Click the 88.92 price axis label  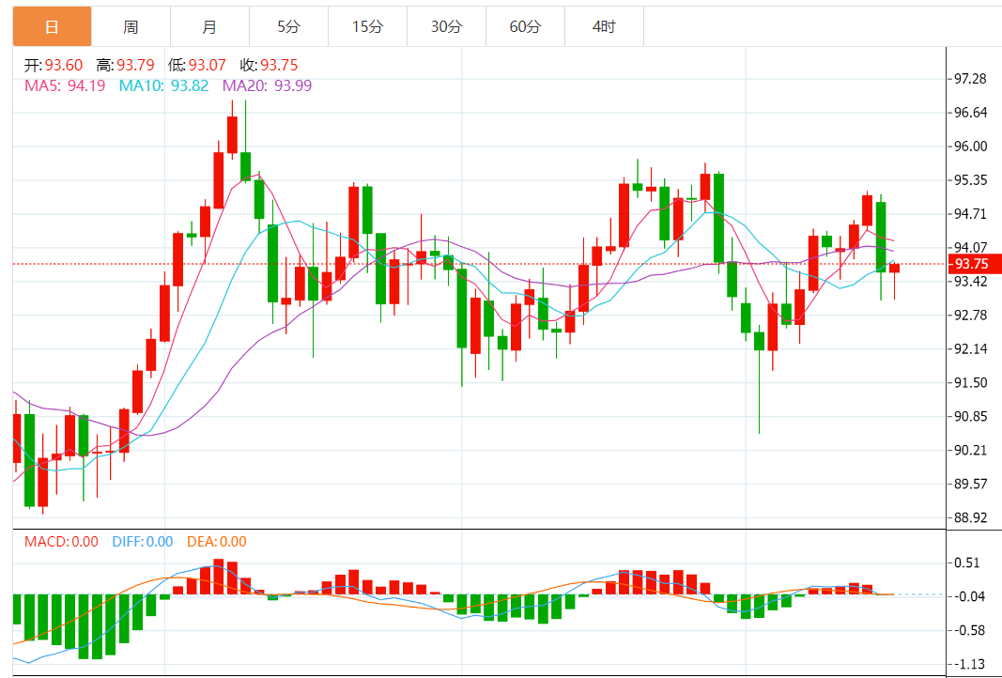[970, 517]
